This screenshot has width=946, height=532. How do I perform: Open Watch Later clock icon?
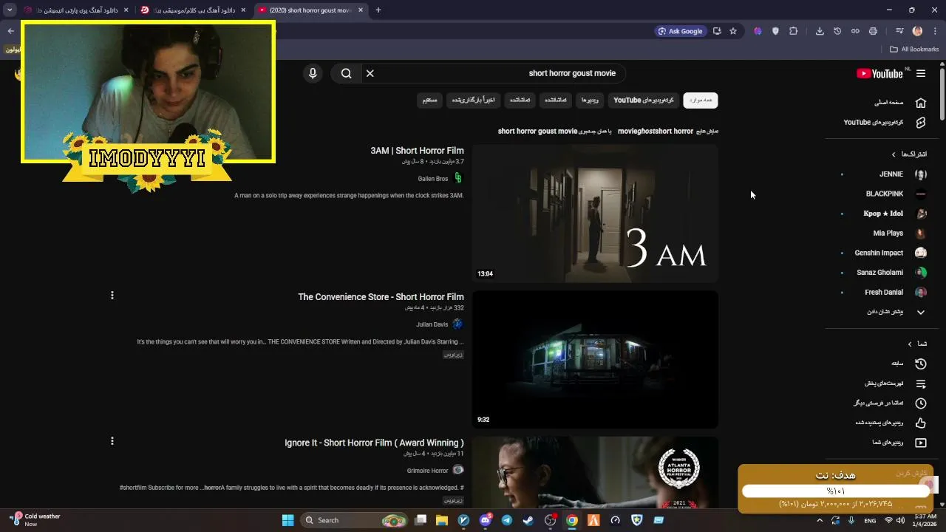point(920,403)
